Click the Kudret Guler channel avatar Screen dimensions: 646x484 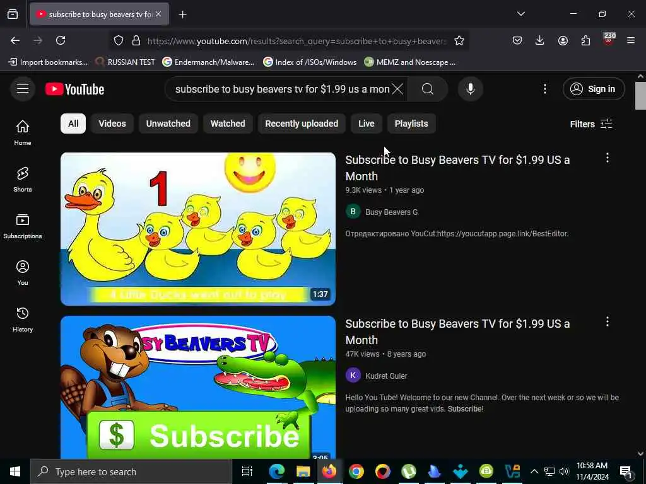tap(353, 376)
